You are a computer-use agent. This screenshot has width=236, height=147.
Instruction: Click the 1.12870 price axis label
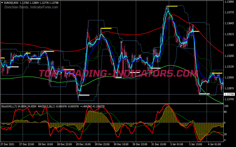pos(229,88)
